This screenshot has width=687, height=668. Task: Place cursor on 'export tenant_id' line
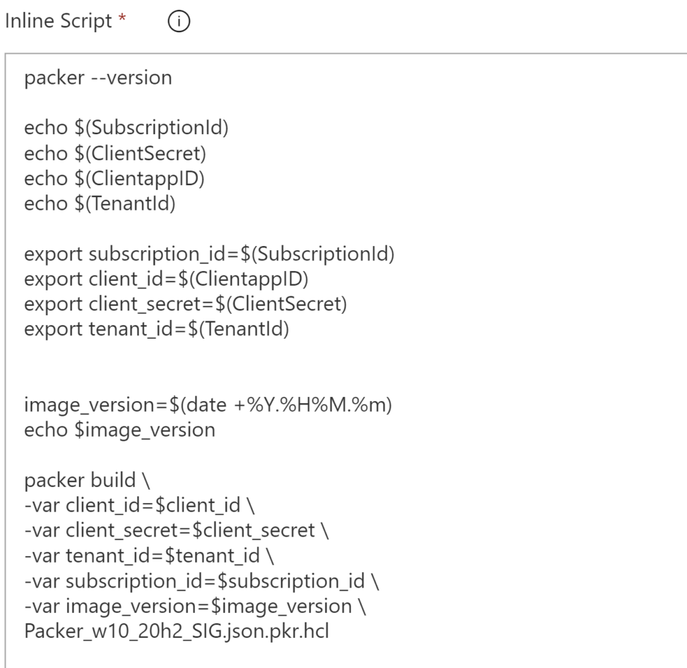pos(156,330)
